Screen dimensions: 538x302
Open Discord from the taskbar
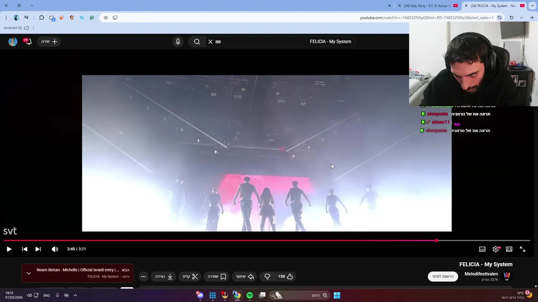200,295
